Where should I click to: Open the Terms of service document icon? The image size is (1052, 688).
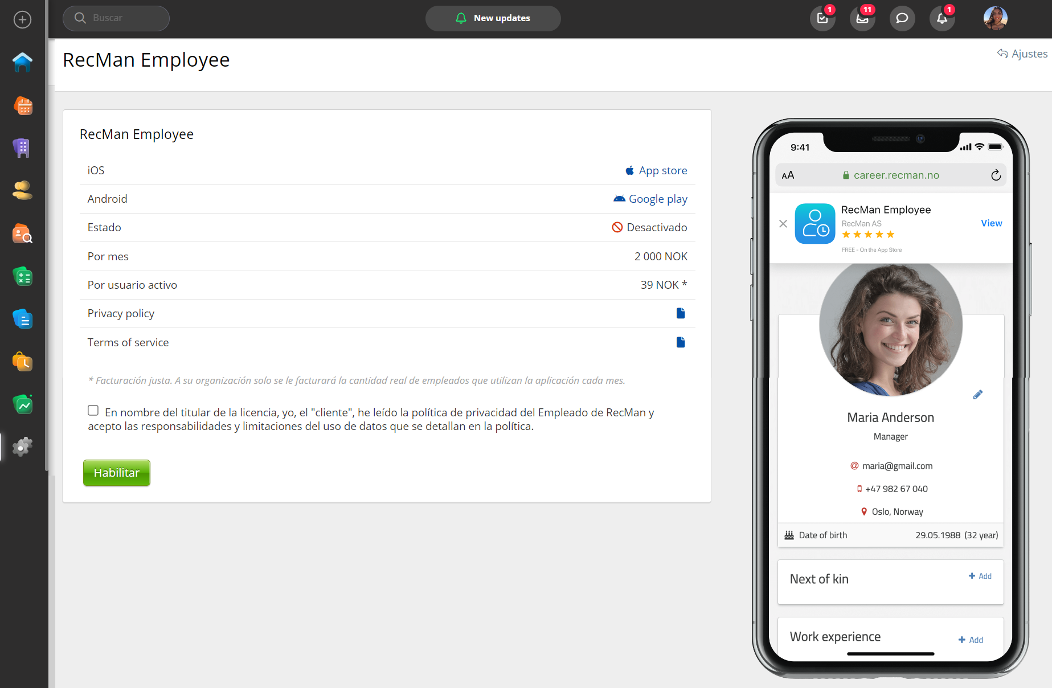tap(681, 342)
